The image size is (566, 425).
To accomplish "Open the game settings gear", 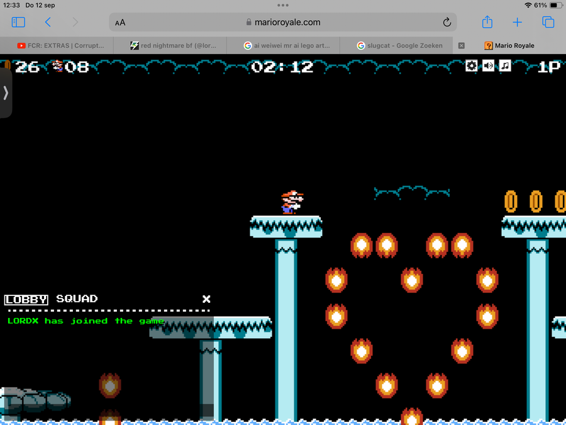I will (471, 65).
